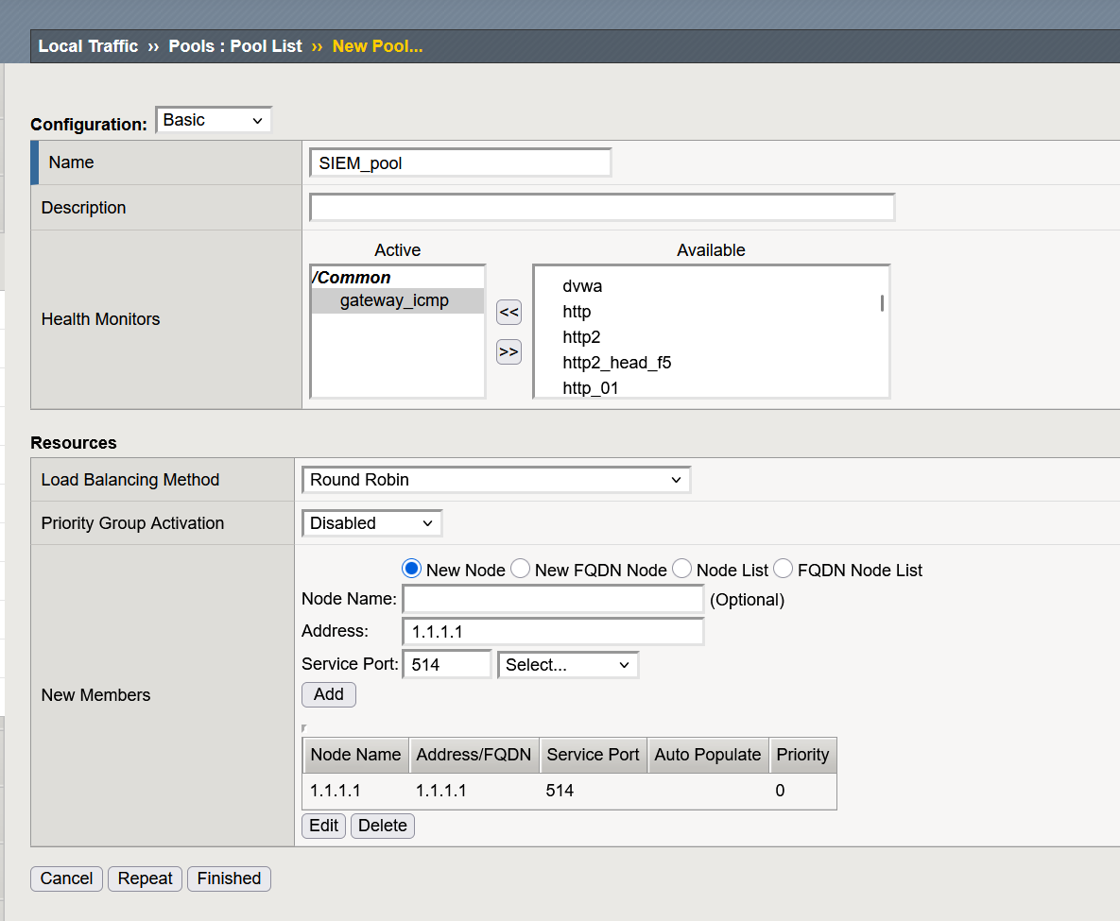
Task: Click the Name field containing SIEM_pool
Action: 460,162
